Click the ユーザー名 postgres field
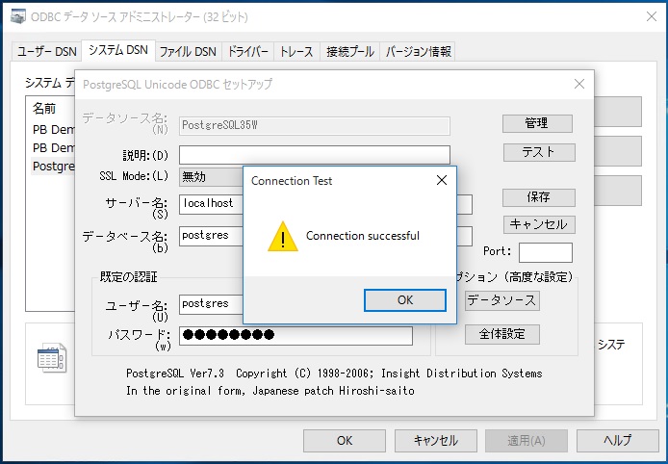The height and width of the screenshot is (464, 668). [211, 304]
